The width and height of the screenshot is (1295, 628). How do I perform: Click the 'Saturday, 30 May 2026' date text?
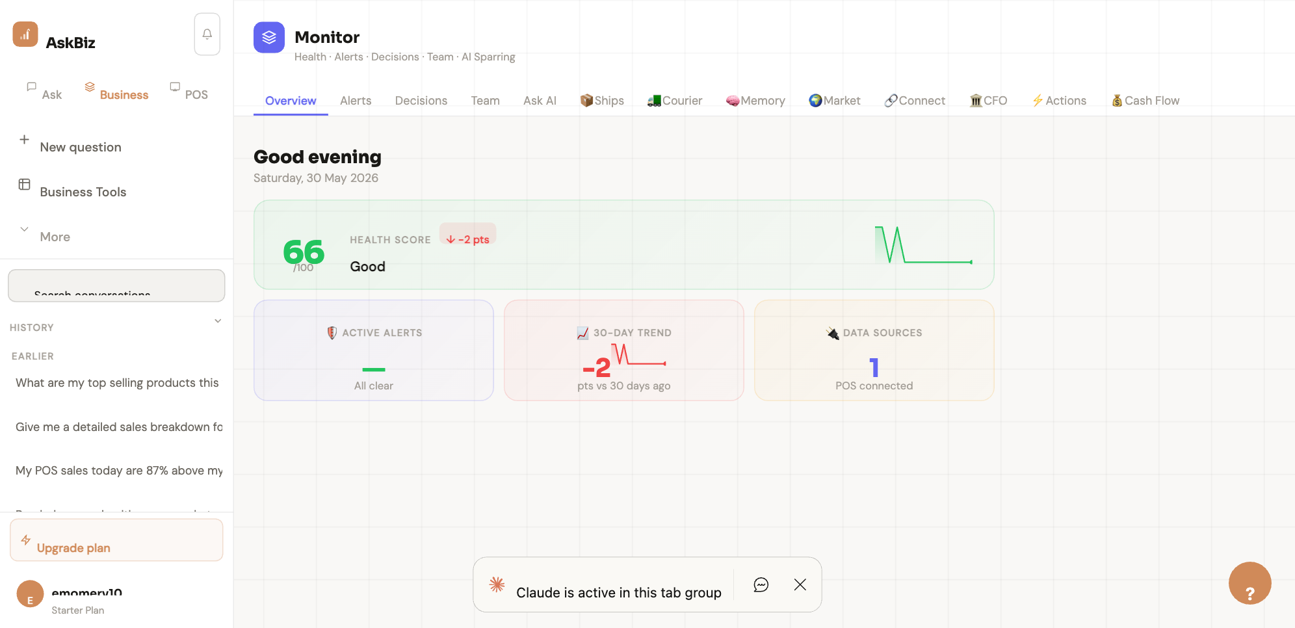(x=316, y=177)
